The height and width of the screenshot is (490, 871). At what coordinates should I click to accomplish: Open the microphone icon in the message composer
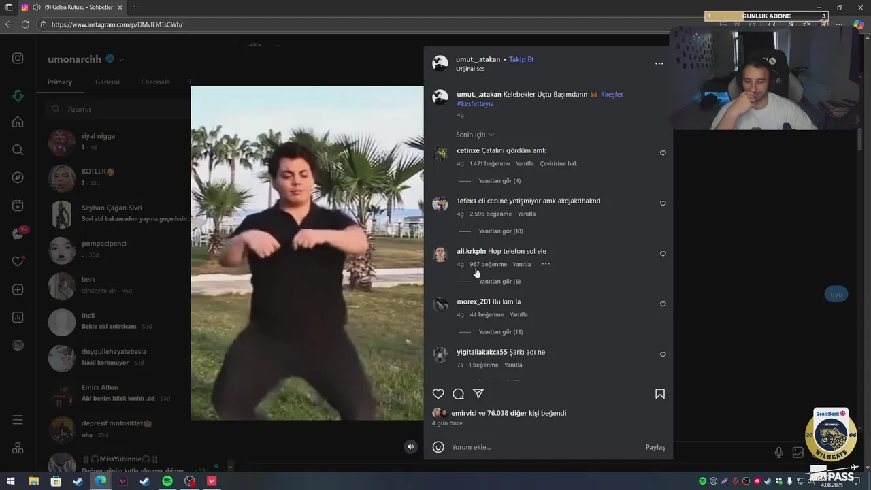[779, 453]
